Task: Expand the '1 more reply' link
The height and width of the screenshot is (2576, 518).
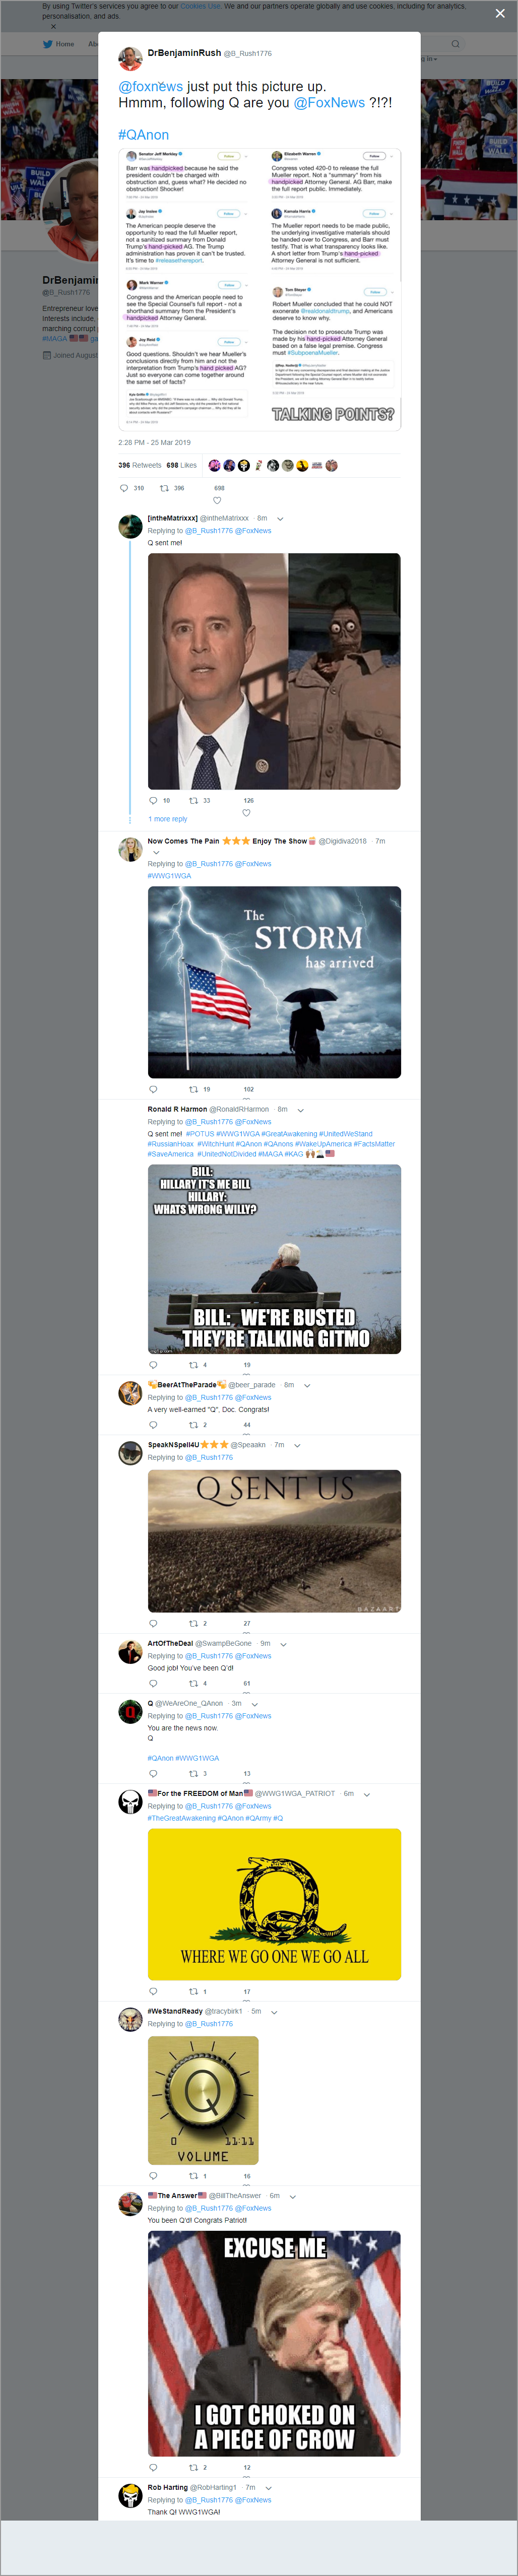Action: coord(168,819)
